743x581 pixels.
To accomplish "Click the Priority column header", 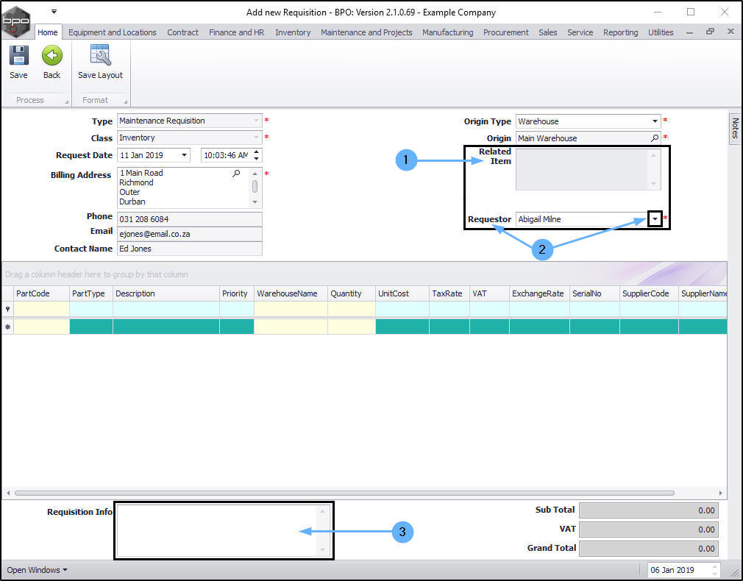I will coord(236,293).
